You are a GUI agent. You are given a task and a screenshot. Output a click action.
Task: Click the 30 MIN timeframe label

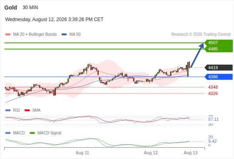coord(30,8)
